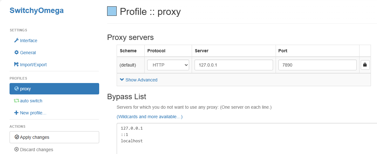Click the lock icon for proxy authentication

[365, 65]
